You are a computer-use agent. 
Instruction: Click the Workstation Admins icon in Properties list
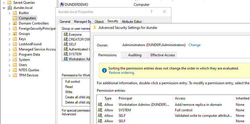[x=66, y=59]
